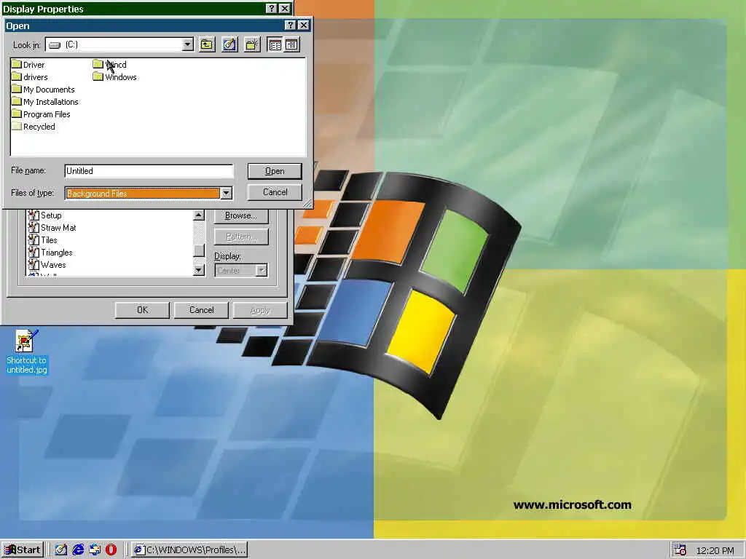Image resolution: width=746 pixels, height=559 pixels.
Task: Click the system clock showing 12:20 PM
Action: pyautogui.click(x=715, y=550)
